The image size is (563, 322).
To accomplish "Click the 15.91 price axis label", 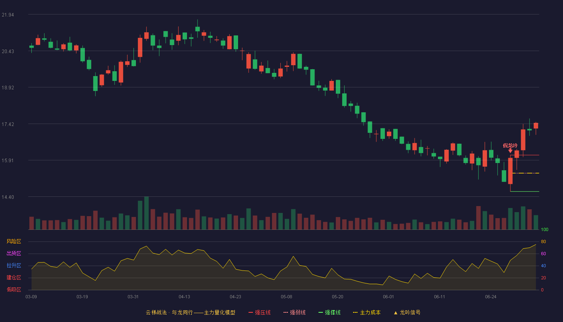I will pyautogui.click(x=8, y=161).
